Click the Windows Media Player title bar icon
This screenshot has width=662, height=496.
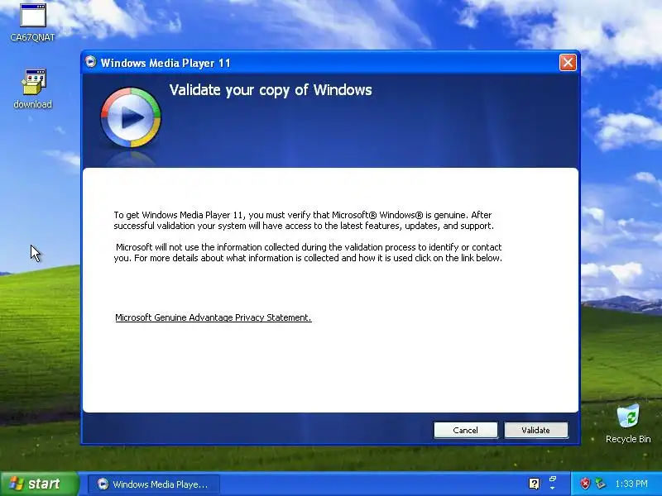click(91, 62)
